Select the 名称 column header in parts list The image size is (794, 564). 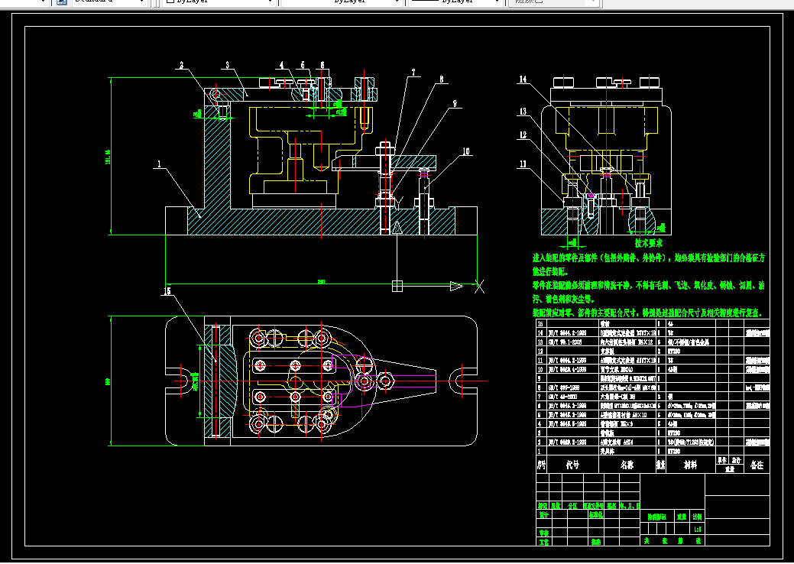(627, 465)
